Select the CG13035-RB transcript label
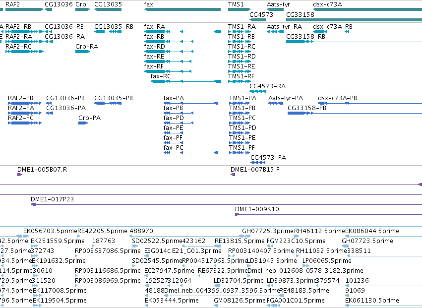The image size is (422, 308). click(x=114, y=27)
